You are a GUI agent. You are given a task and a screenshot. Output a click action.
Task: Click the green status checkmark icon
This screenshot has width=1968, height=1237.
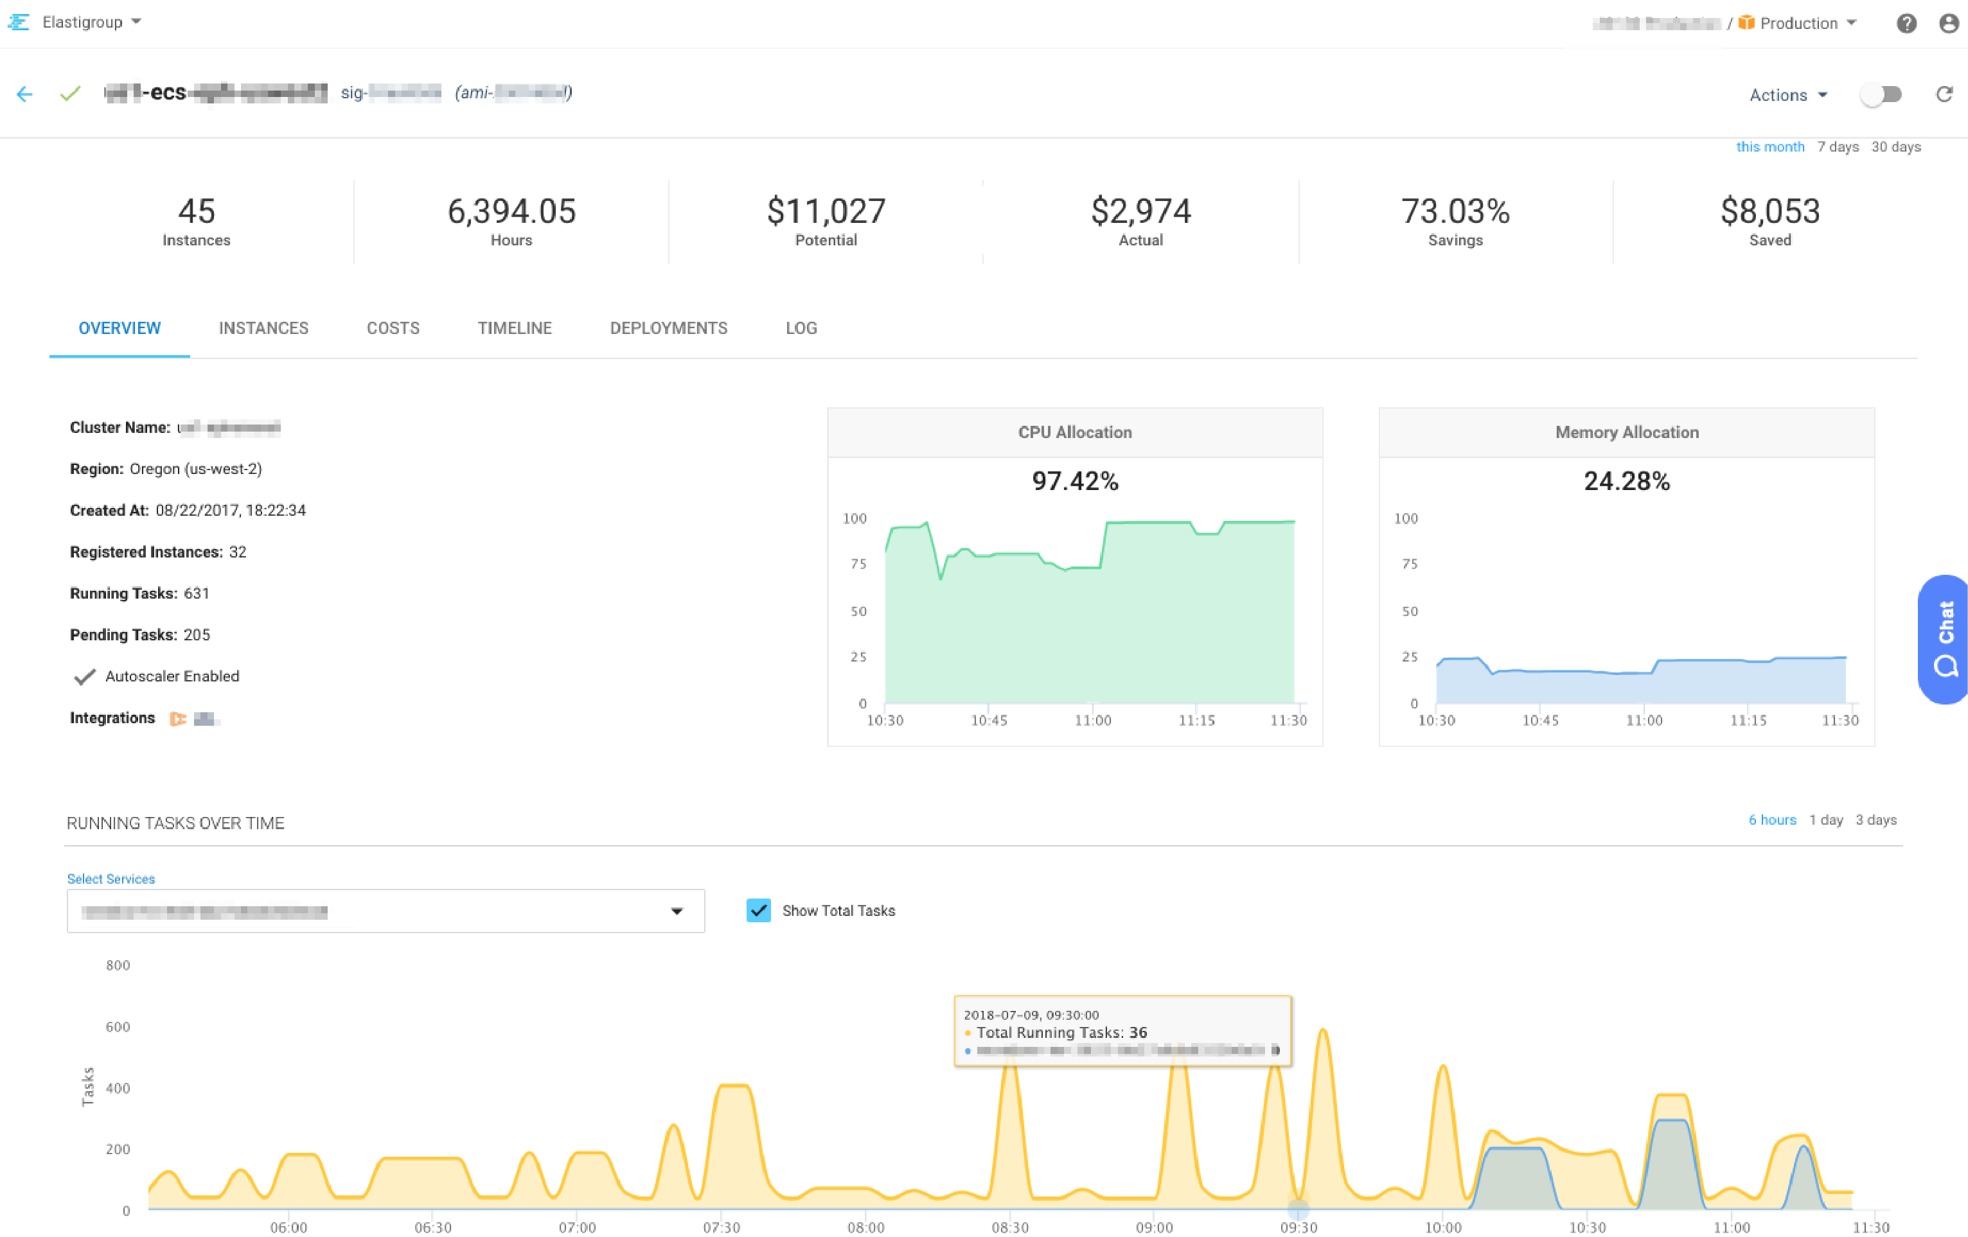coord(70,94)
